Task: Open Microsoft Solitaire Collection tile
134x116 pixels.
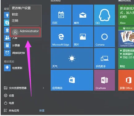Action: click(126, 37)
